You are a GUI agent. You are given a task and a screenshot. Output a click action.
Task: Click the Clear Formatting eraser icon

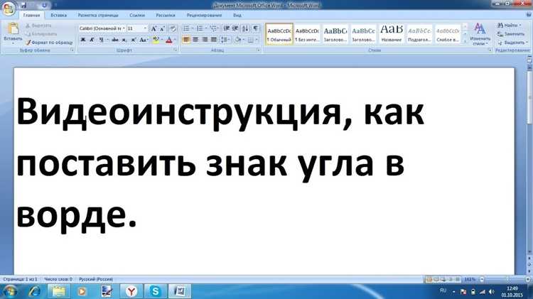[173, 28]
